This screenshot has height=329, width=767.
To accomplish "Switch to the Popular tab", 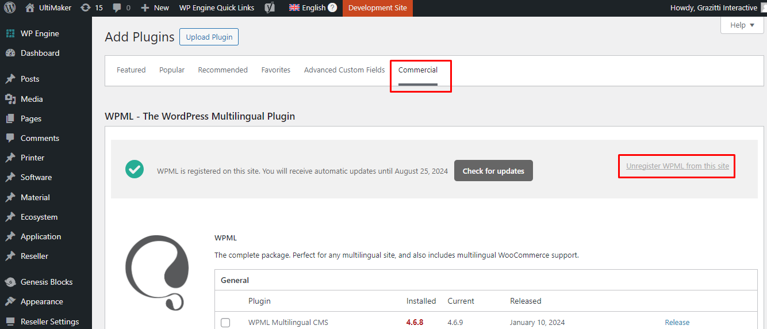I will (172, 70).
